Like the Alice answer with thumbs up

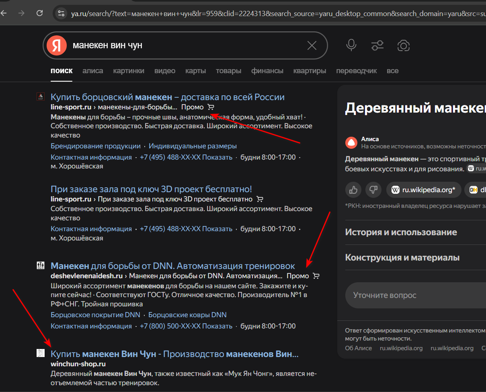tap(354, 190)
